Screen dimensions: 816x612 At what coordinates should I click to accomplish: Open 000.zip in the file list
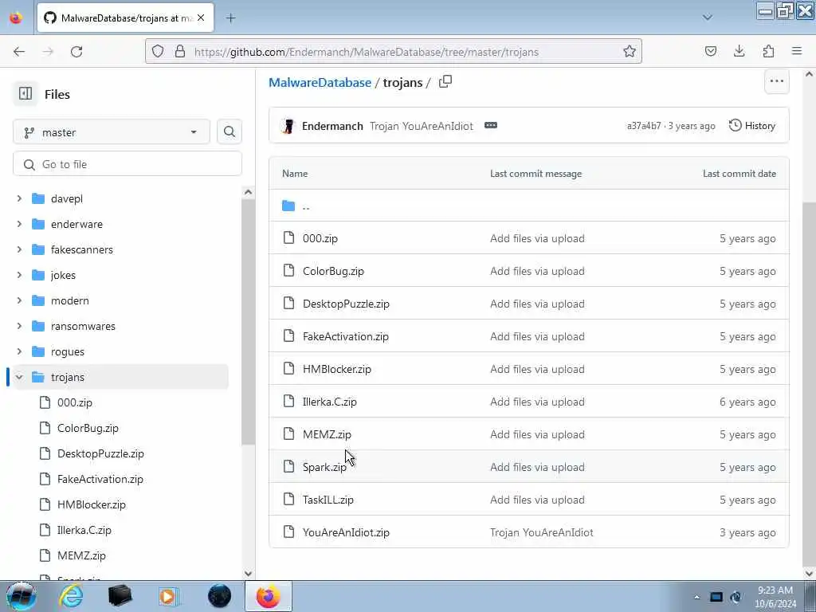click(320, 238)
